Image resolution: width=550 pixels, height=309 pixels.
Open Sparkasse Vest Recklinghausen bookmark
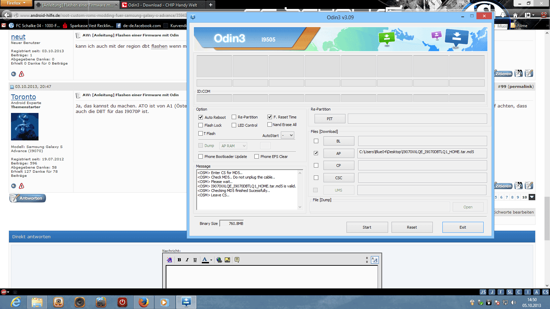click(88, 26)
